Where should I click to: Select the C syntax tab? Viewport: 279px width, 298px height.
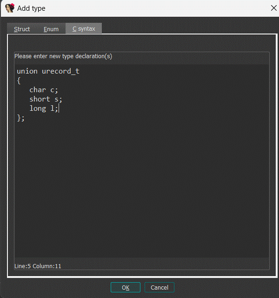(x=84, y=29)
